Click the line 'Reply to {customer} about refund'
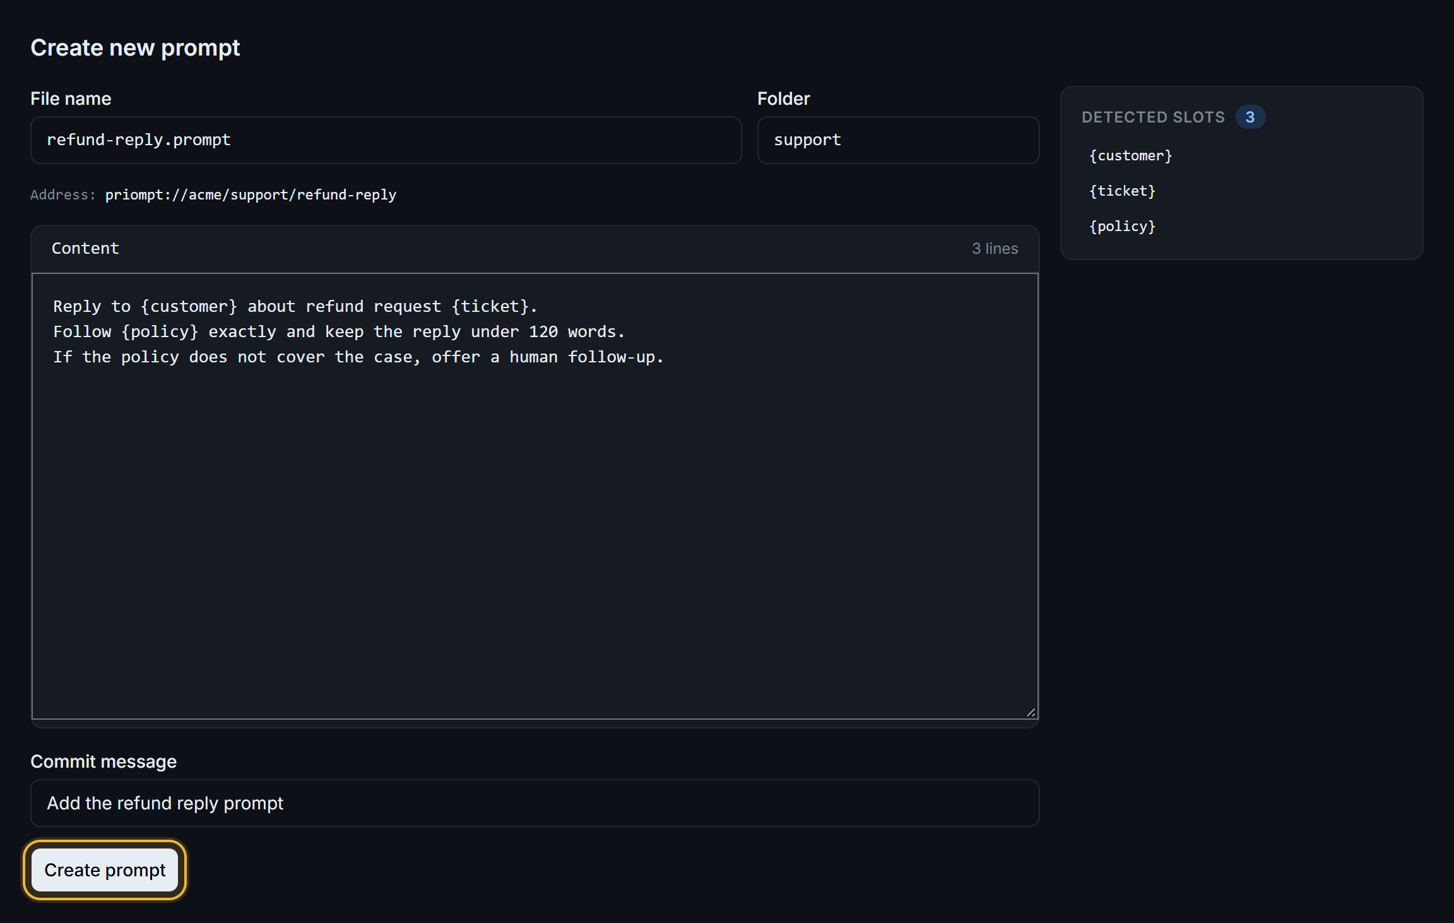Screen dimensions: 1454x923 pyautogui.click(x=295, y=307)
